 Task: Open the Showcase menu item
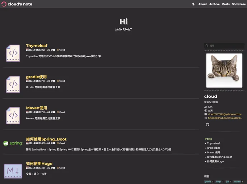click(x=239, y=4)
